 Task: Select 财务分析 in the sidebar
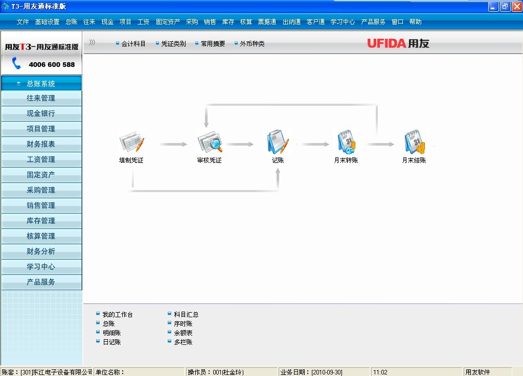point(41,252)
